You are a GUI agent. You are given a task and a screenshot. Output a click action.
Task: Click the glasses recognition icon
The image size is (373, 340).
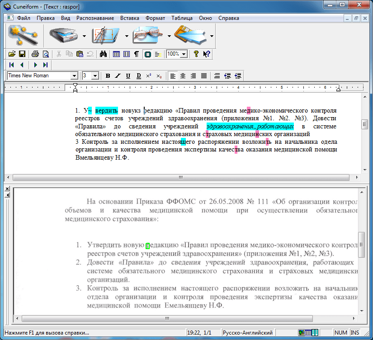pos(148,36)
